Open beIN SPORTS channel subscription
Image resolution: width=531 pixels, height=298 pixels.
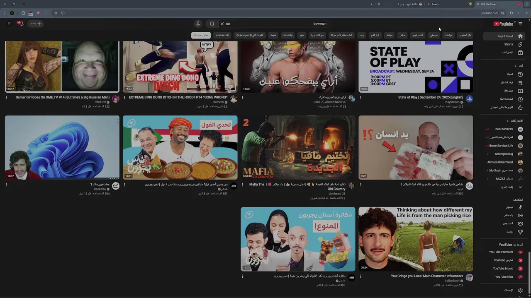tap(504, 129)
